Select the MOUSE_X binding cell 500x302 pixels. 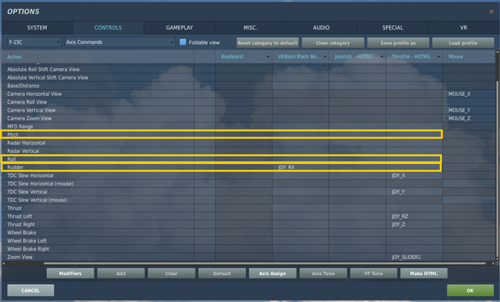[469, 94]
